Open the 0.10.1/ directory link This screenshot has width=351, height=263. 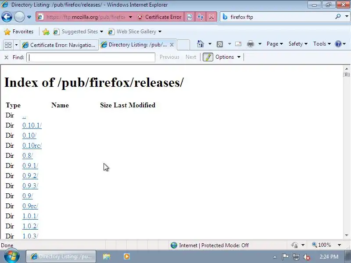click(32, 125)
